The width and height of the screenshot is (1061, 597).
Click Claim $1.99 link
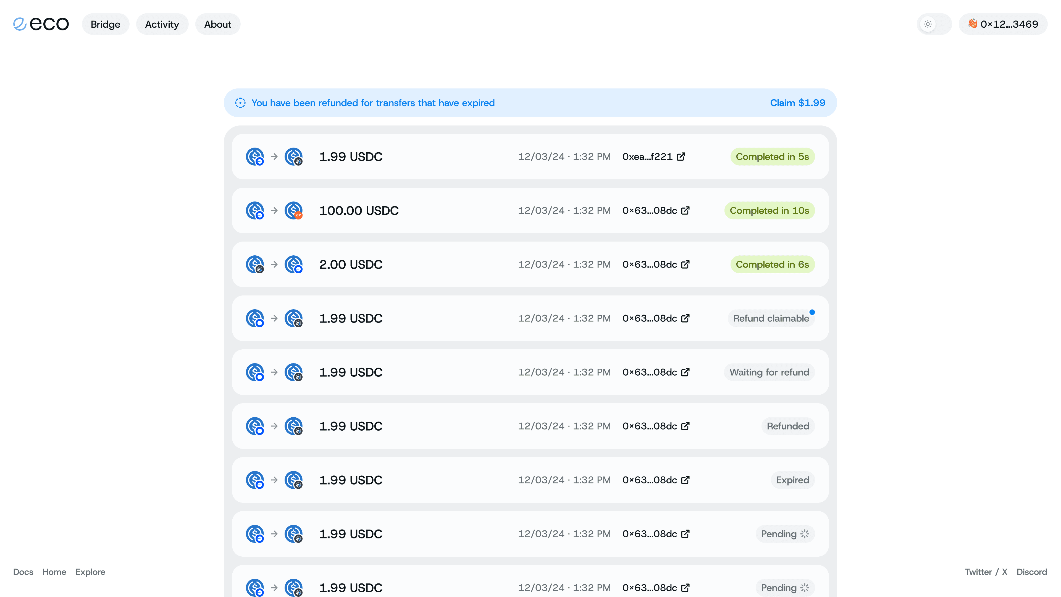[797, 103]
